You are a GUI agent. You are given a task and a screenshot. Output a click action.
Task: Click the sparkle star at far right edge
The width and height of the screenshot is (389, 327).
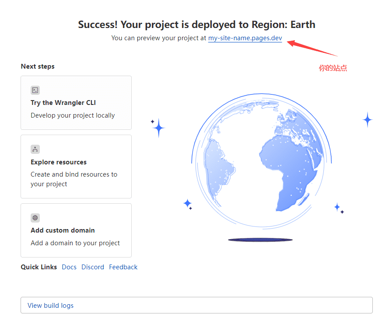pyautogui.click(x=368, y=119)
